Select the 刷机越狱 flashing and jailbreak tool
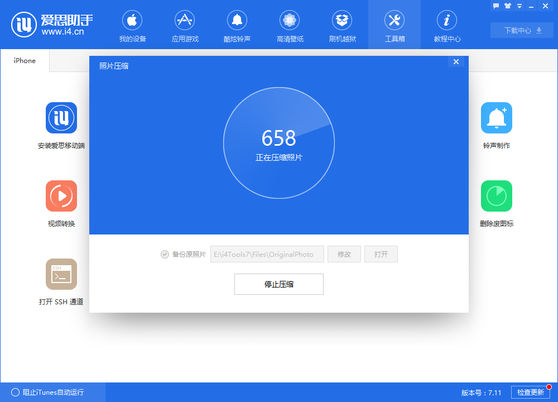558x402 pixels. (342, 25)
